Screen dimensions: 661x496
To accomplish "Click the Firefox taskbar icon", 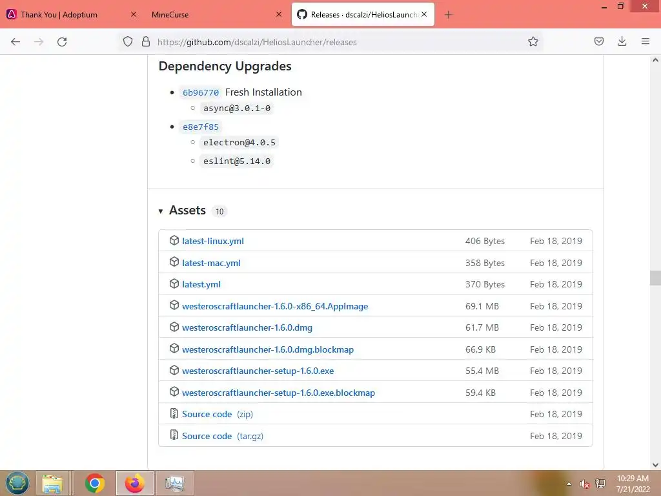I will pyautogui.click(x=135, y=483).
